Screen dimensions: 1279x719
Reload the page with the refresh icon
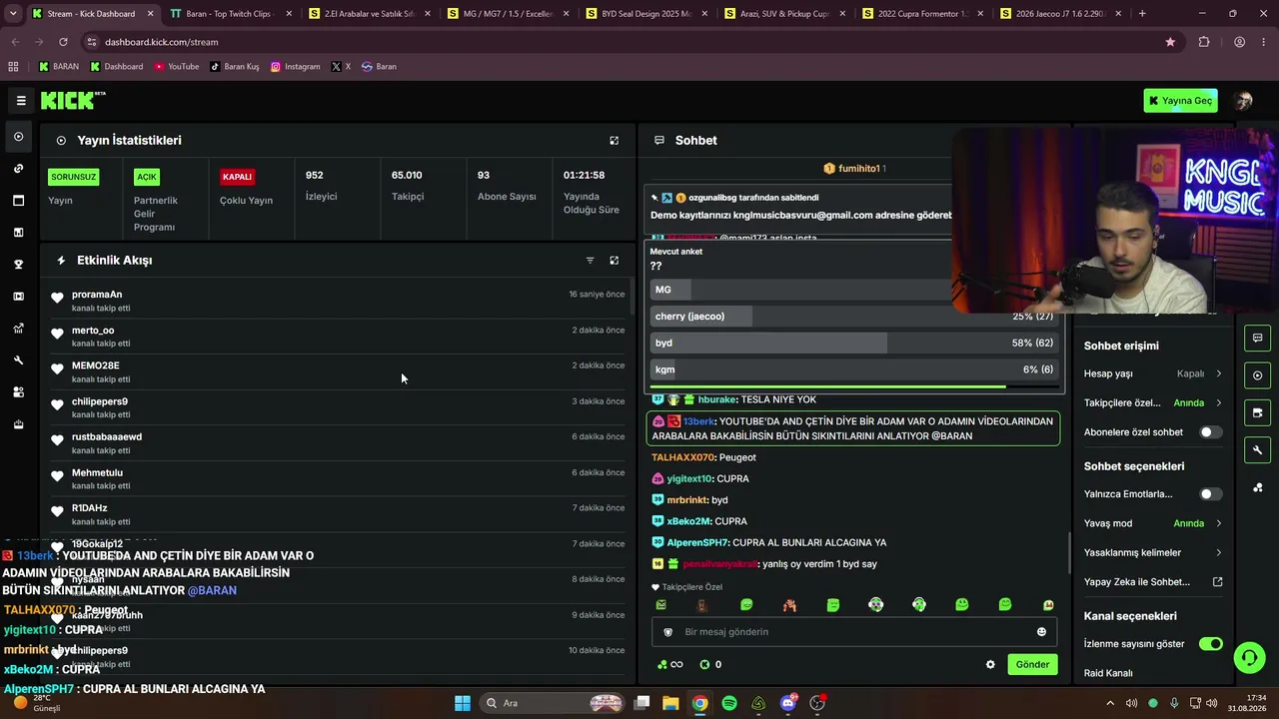63,42
